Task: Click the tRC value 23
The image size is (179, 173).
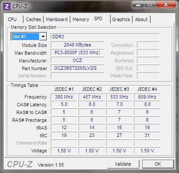Action: tap(92, 135)
